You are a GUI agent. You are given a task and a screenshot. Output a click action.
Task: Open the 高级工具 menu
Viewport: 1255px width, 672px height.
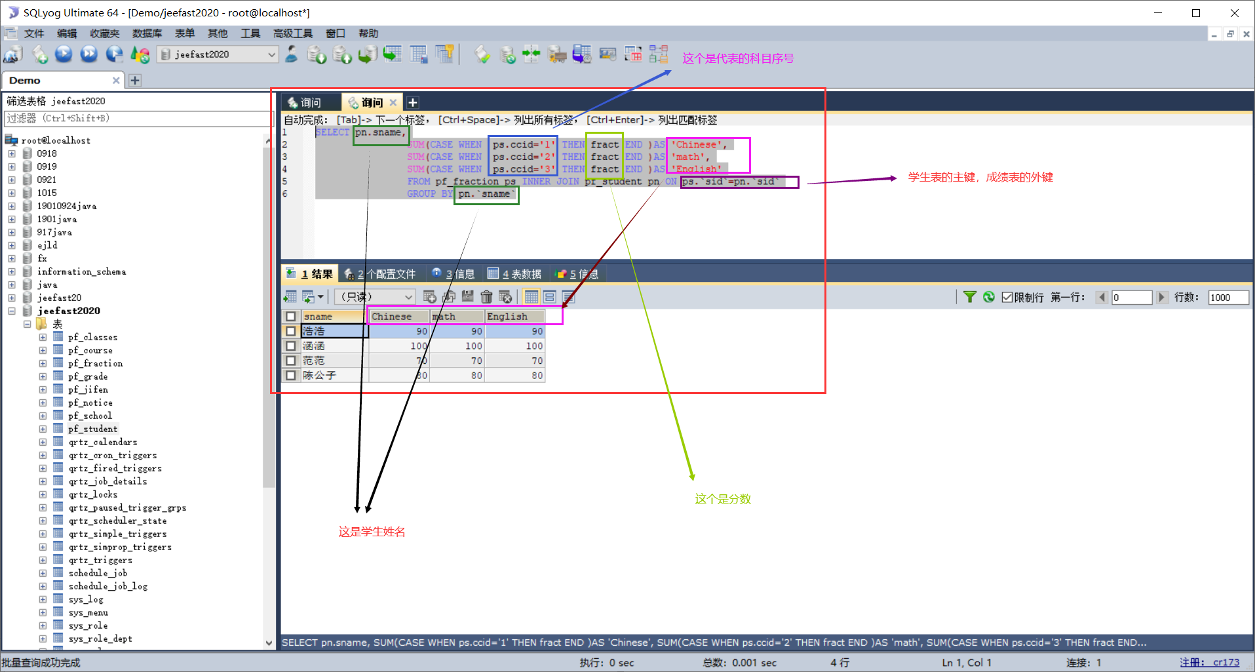[x=292, y=33]
